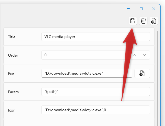Minimize the window
Screen dimensions: 165x126
[128, 9]
